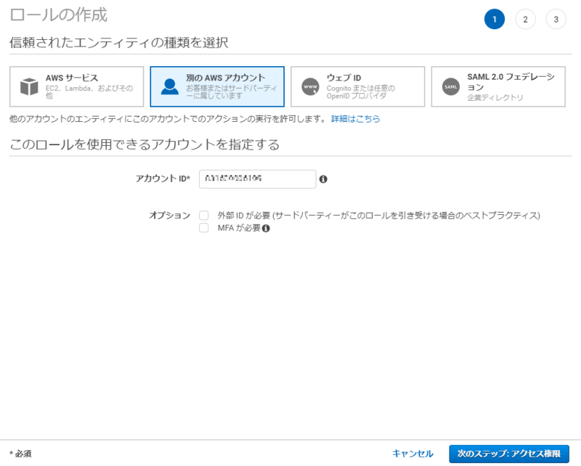
Task: Click the SAML badge icon
Action: [x=451, y=86]
